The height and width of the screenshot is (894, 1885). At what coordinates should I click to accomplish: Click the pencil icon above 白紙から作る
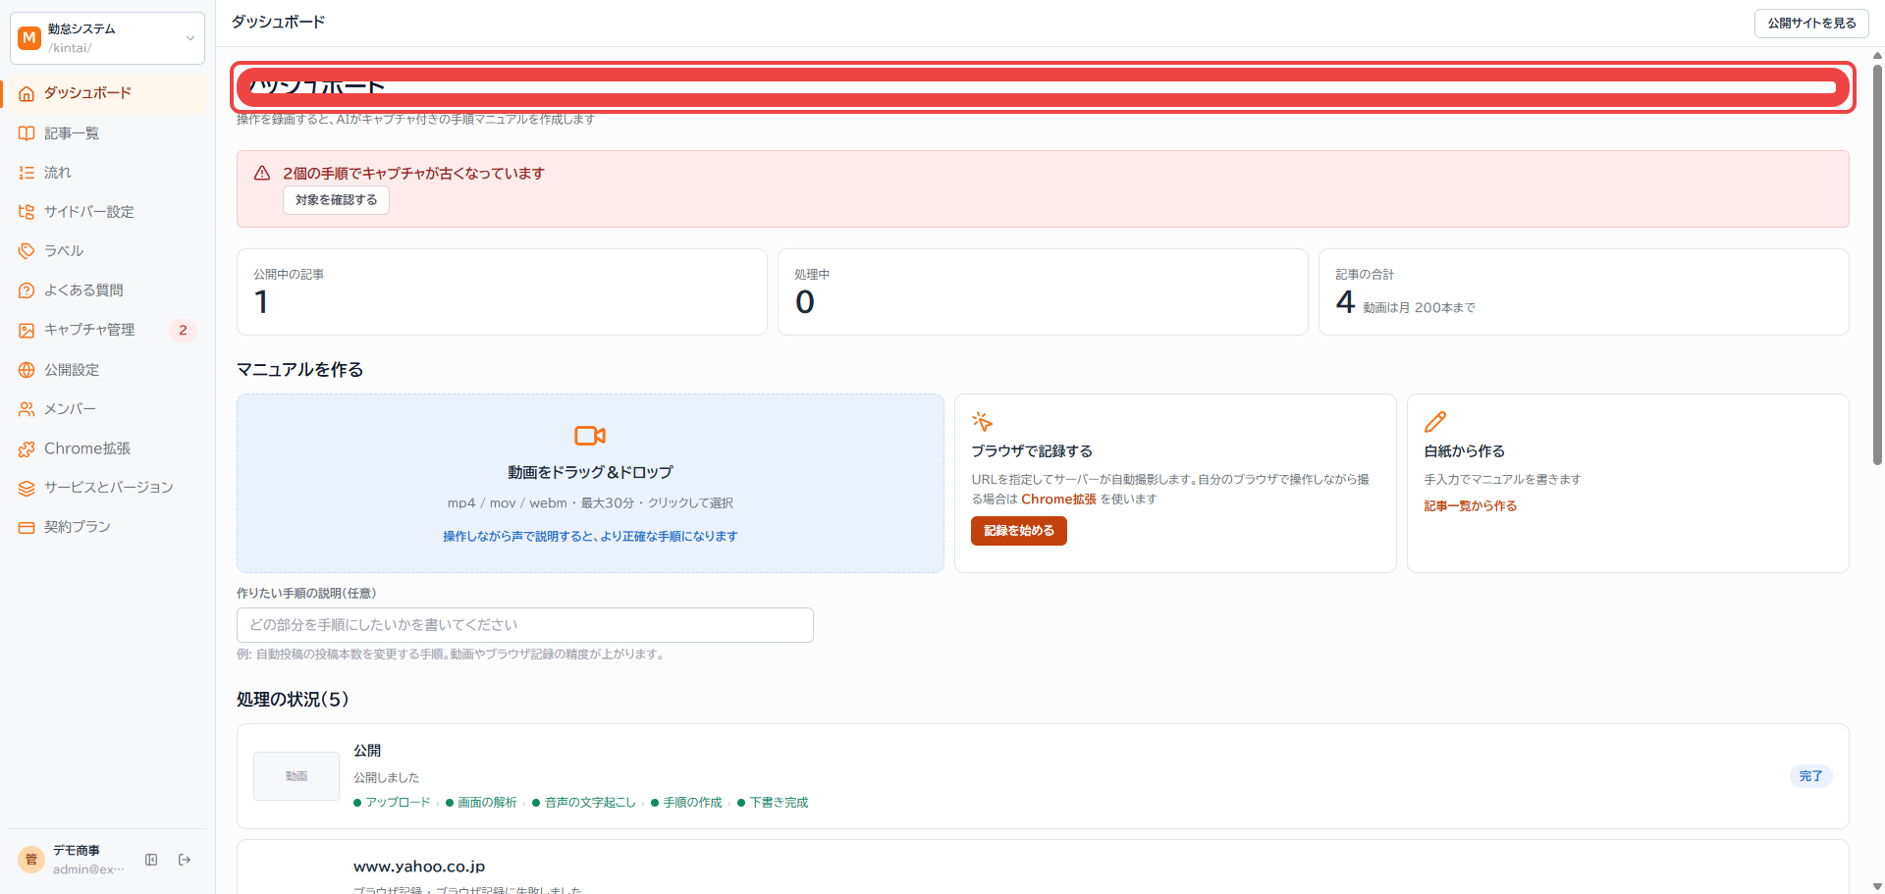pos(1435,422)
